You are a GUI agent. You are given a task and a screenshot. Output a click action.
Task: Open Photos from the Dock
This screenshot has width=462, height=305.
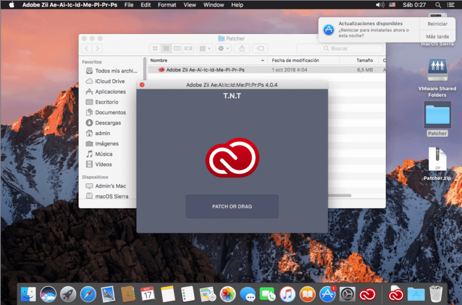point(228,294)
